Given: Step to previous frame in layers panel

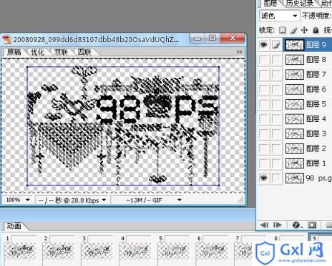Looking at the screenshot, I should [264, 225].
